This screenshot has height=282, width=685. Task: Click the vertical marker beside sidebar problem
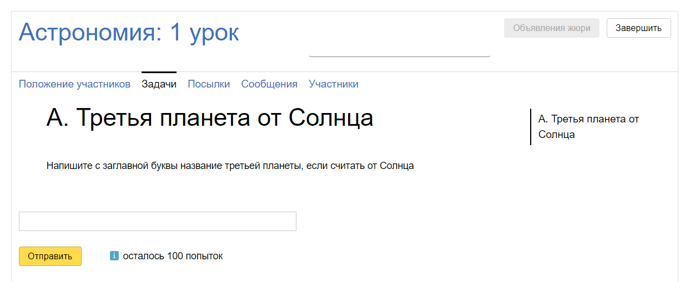[531, 126]
